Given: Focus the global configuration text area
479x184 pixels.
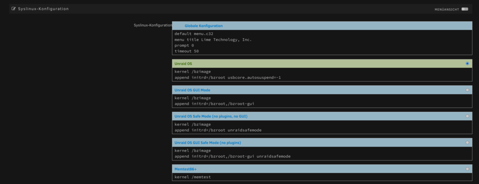Looking at the screenshot, I should (x=322, y=43).
